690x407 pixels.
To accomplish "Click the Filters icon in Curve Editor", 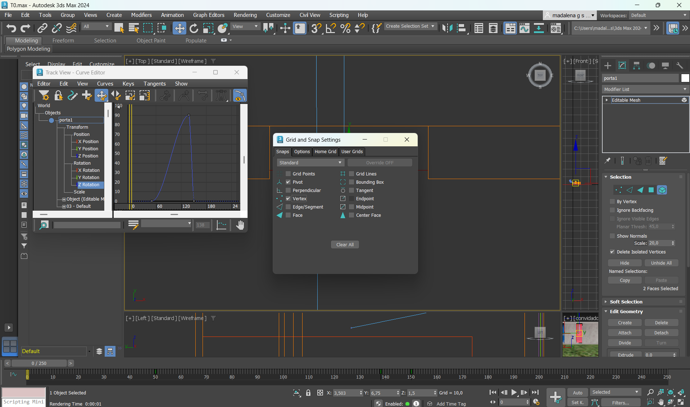I will point(44,96).
